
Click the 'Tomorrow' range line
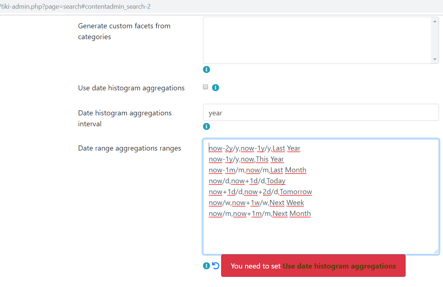click(260, 192)
